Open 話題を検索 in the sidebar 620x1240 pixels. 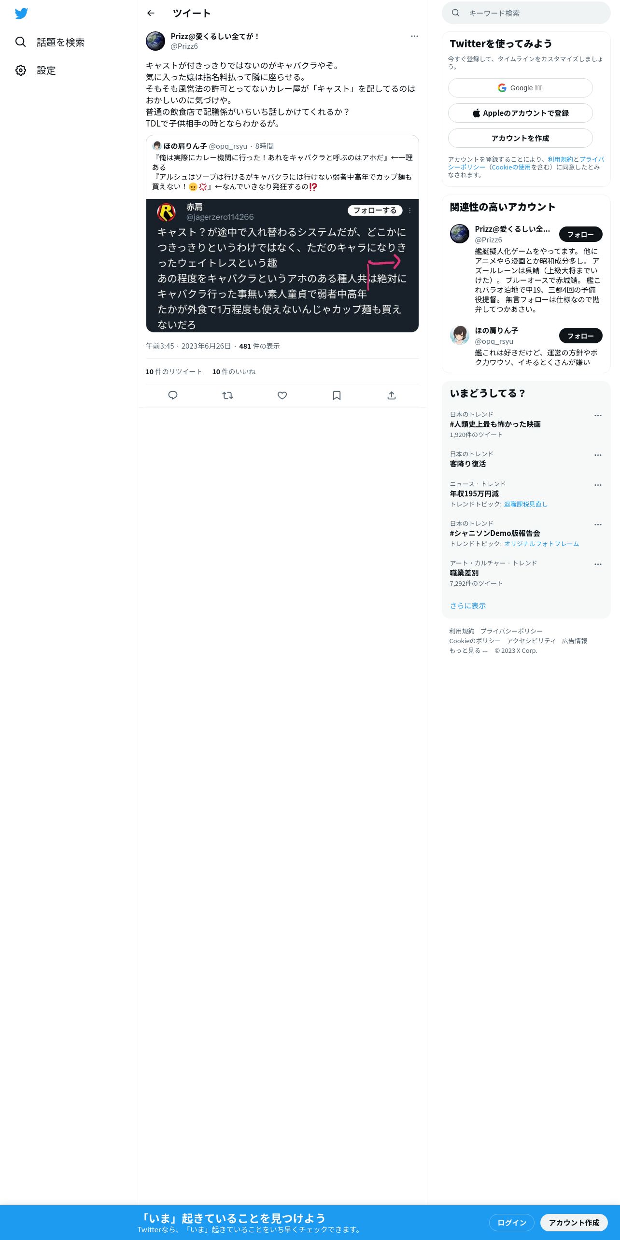[x=50, y=42]
